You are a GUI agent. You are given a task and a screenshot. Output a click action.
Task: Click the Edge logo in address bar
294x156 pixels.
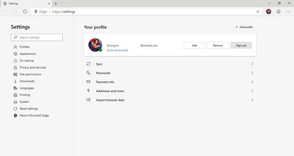click(x=35, y=12)
